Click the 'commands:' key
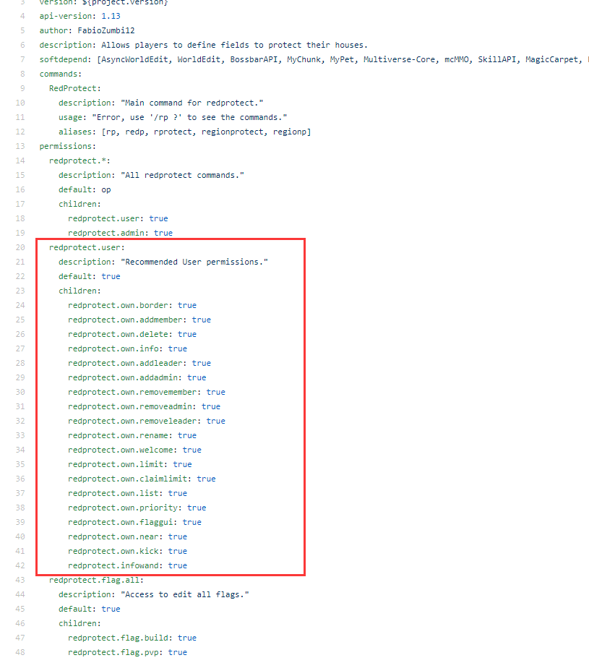Viewport: 589px width, 663px height. coord(61,74)
